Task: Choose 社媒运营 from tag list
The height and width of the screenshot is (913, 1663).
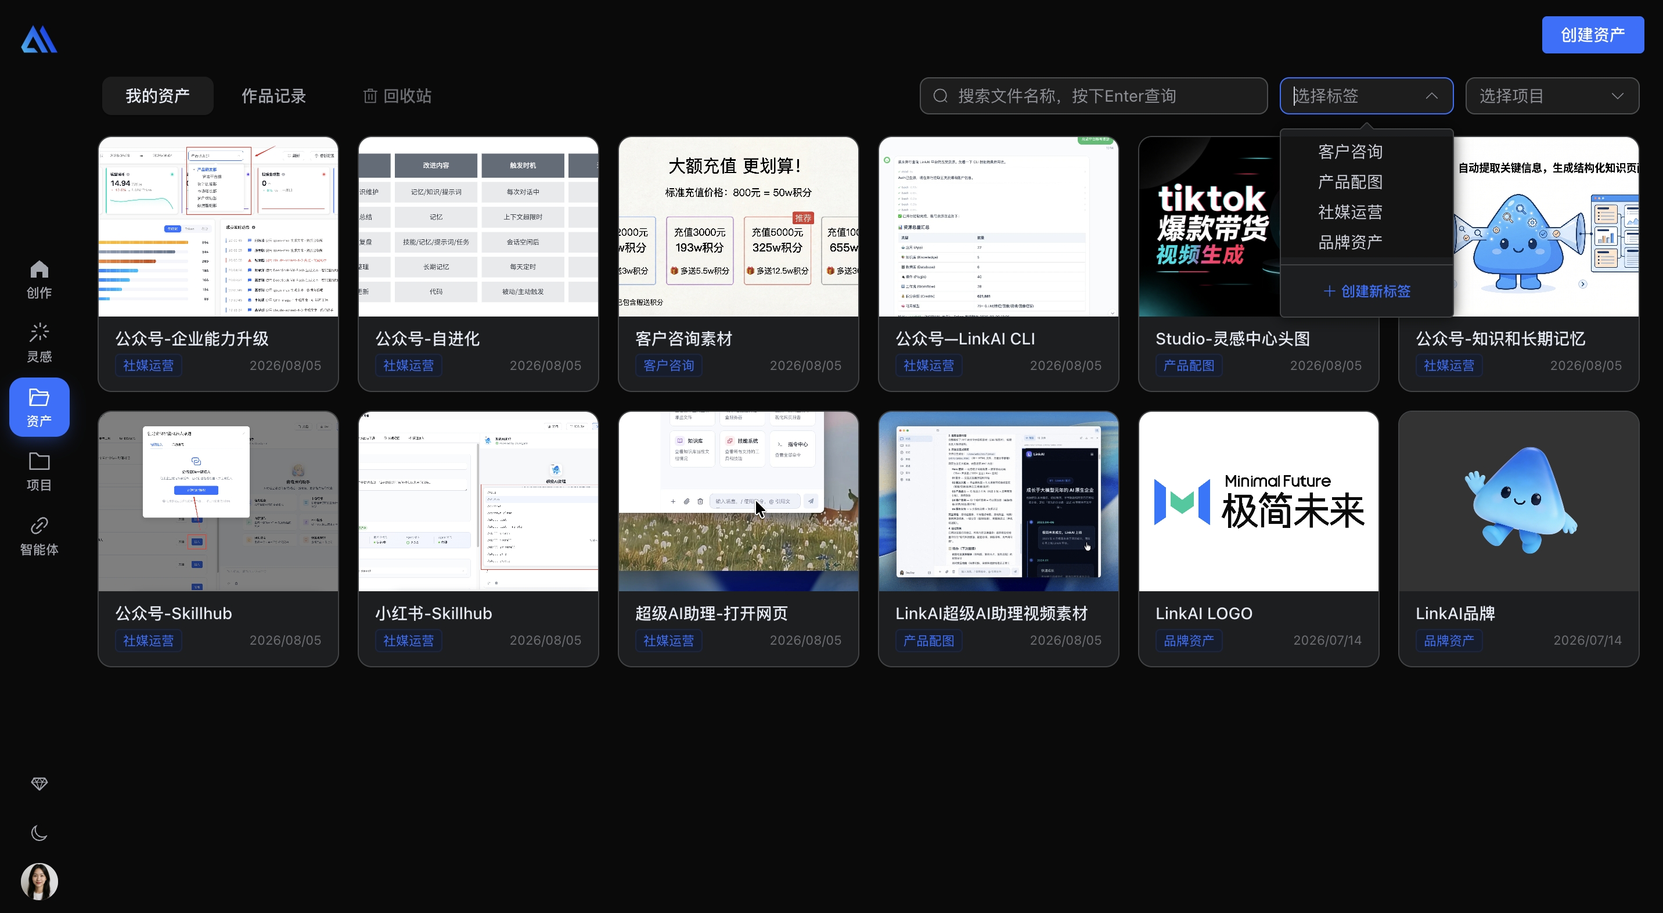Action: (1351, 213)
